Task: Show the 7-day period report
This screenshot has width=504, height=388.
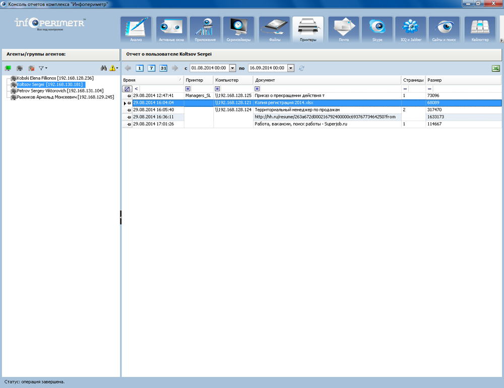Action: tap(151, 68)
